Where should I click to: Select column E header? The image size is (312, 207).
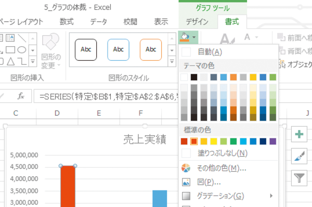coord(99,113)
